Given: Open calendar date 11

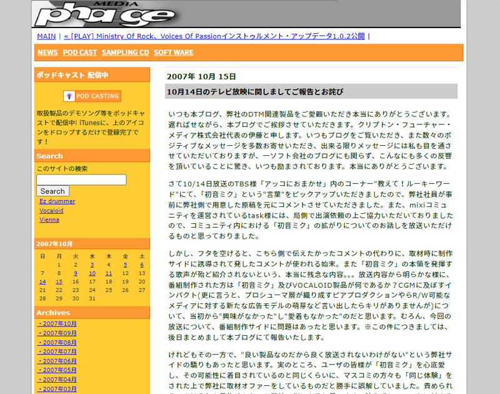Looking at the screenshot, I should coord(109,273).
